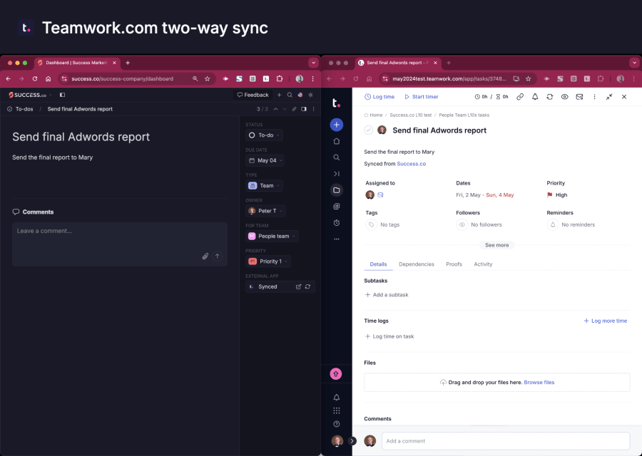Open the apps grid icon in Teamwork sidebar
This screenshot has height=456, width=642.
pos(336,410)
